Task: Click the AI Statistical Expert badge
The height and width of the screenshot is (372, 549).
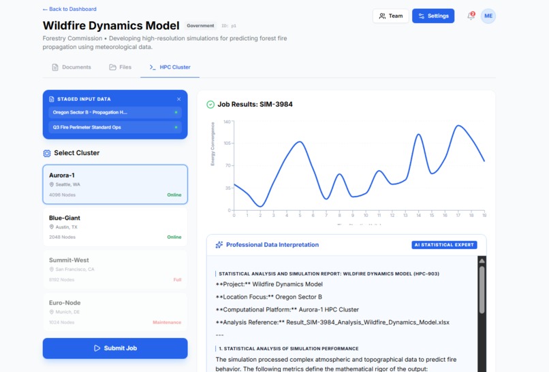Action: (x=444, y=245)
